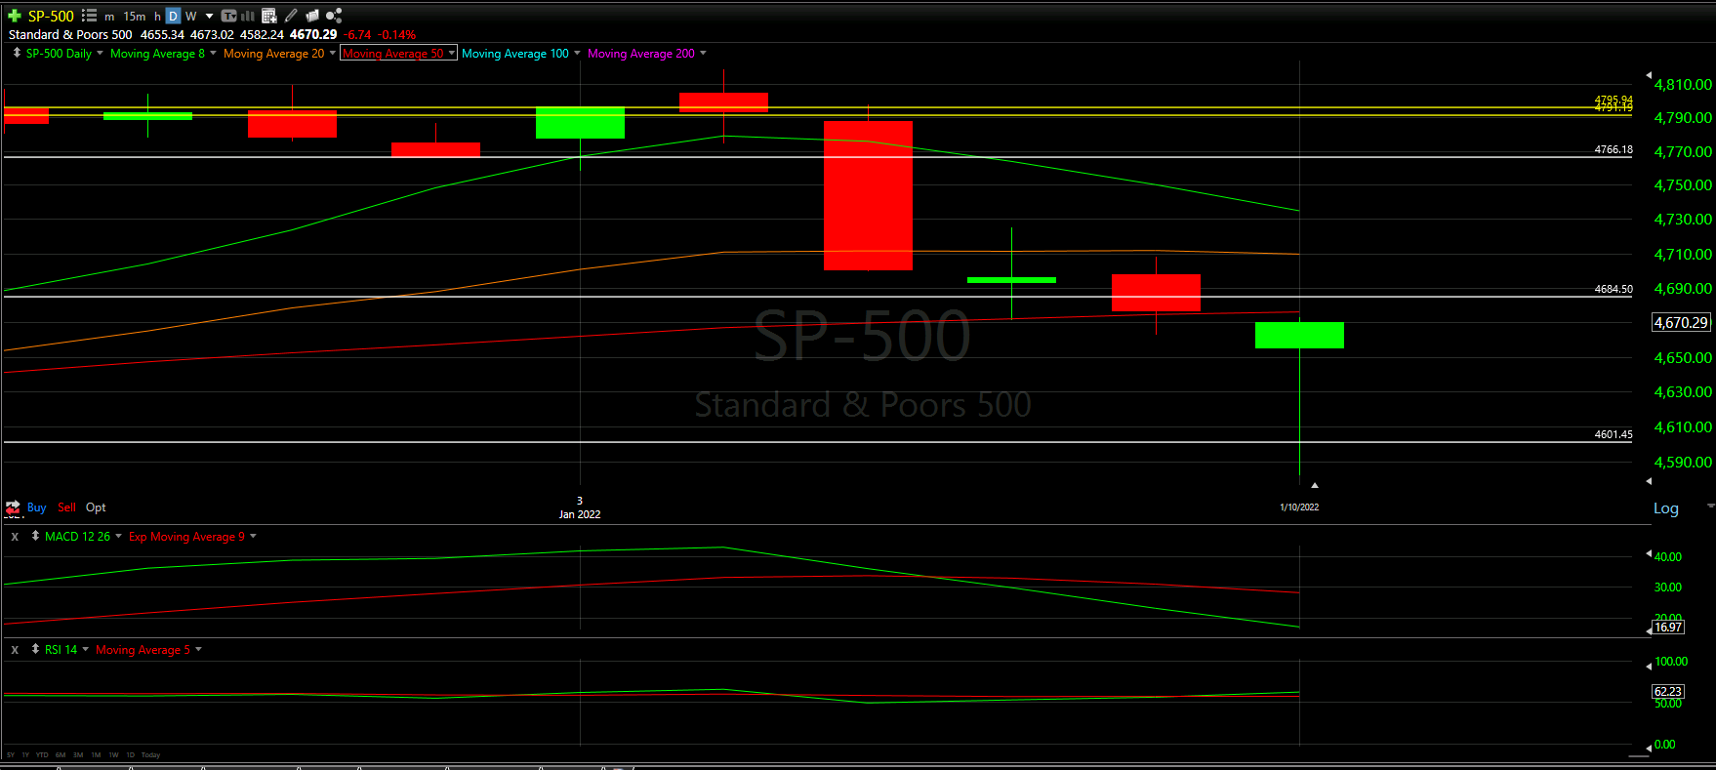Click the resize arrows icon beside RSI
Screen dimensions: 1716x770
pos(35,649)
